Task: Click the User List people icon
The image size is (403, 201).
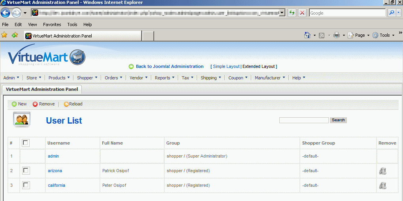Action: (22, 120)
